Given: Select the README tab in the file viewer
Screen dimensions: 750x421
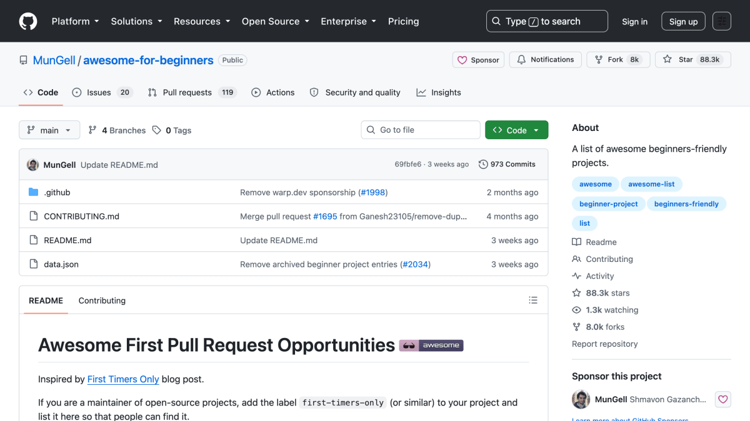Looking at the screenshot, I should tap(46, 301).
